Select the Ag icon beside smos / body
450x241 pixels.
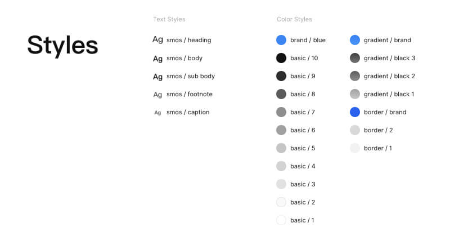coord(157,58)
